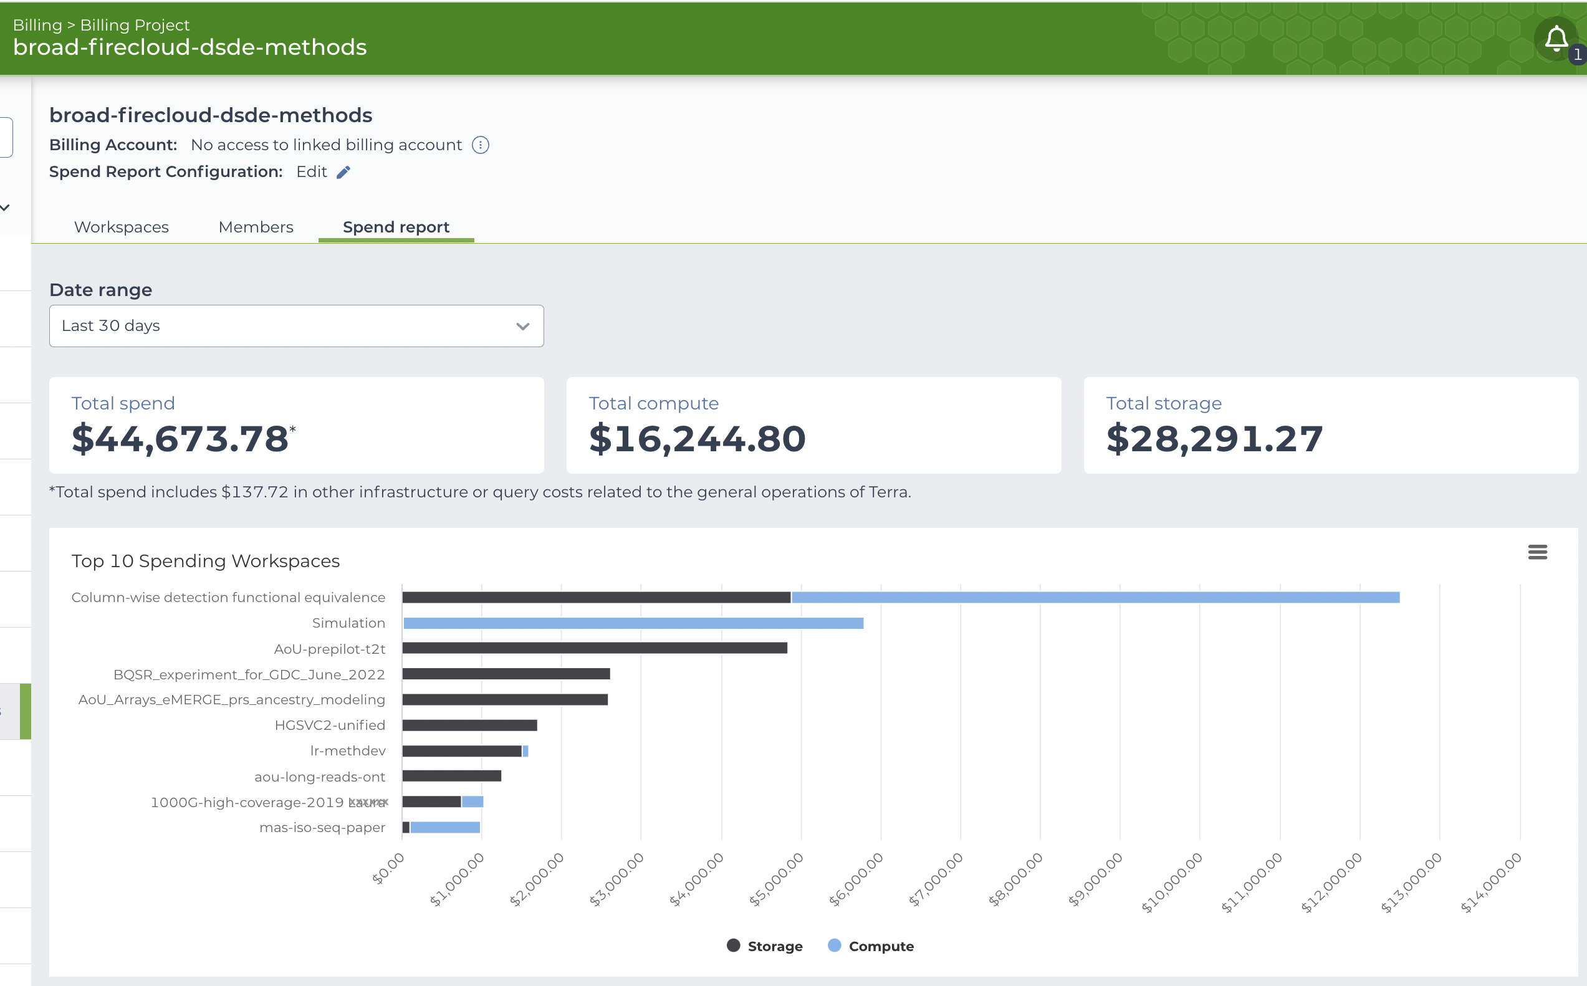This screenshot has width=1587, height=986.
Task: Click the 'lr-methdev' workspace label
Action: coord(348,750)
